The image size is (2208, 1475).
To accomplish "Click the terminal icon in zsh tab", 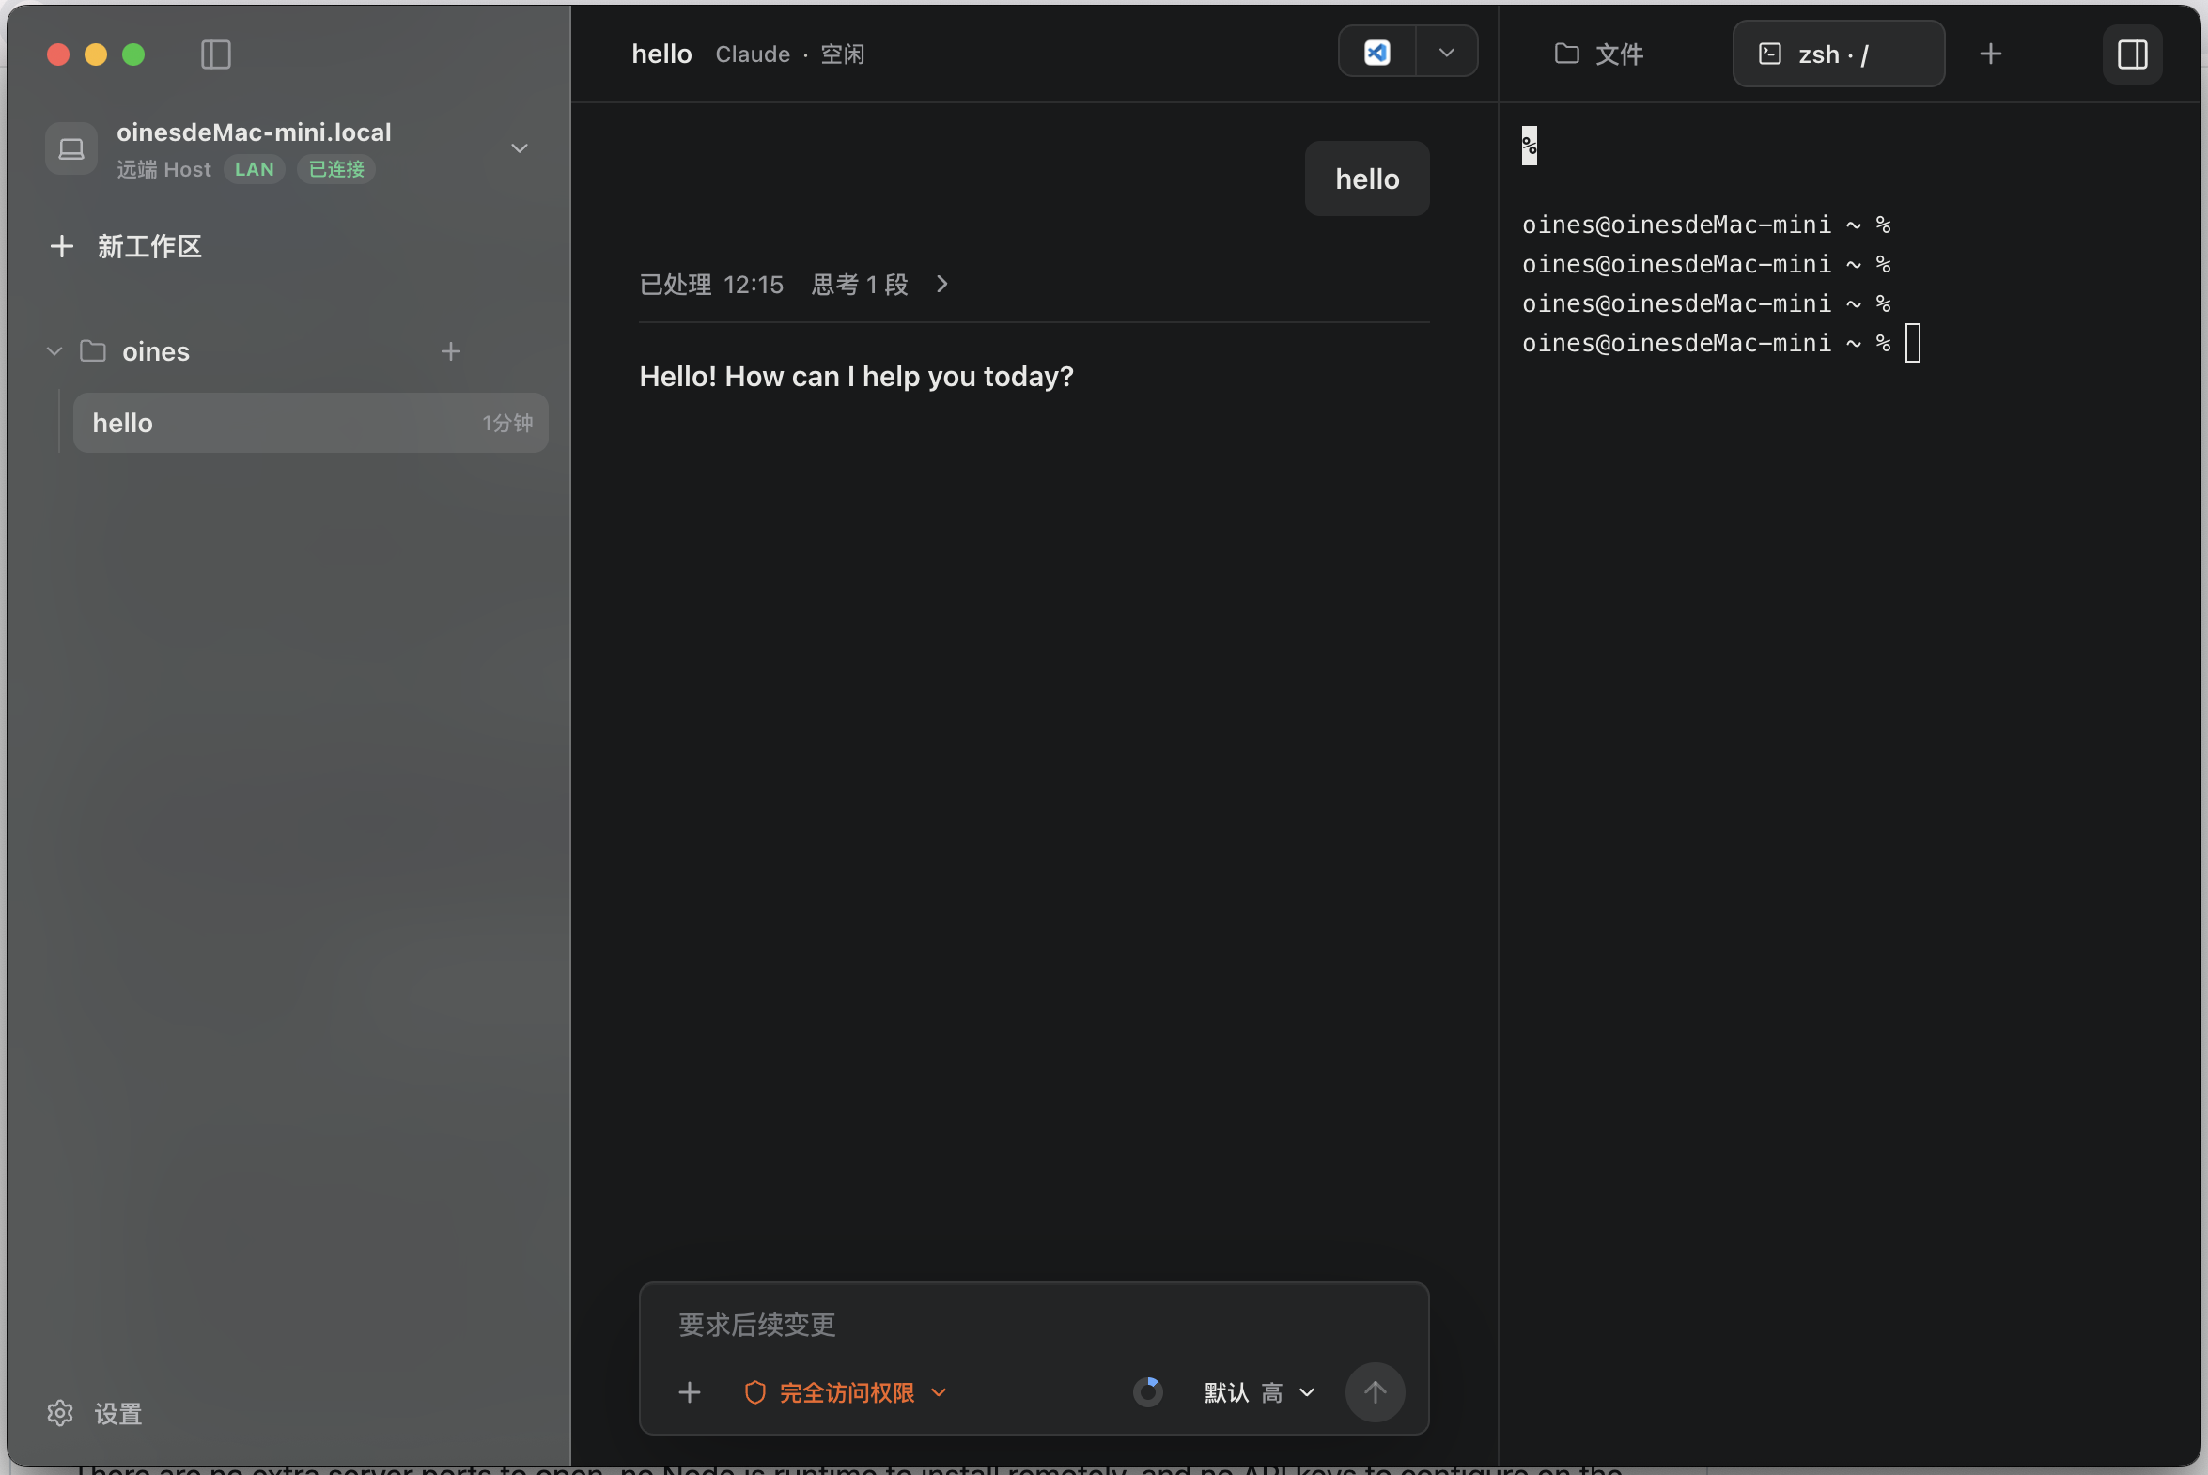I will 1769,54.
